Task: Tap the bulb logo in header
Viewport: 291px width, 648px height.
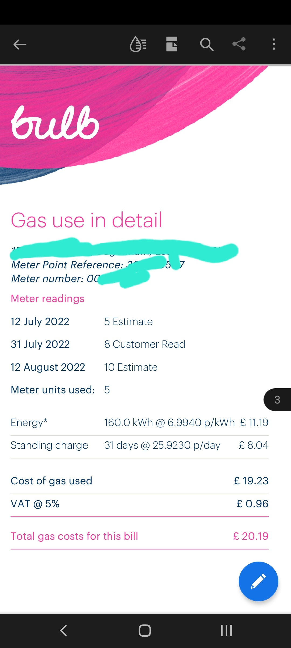Action: (x=55, y=123)
